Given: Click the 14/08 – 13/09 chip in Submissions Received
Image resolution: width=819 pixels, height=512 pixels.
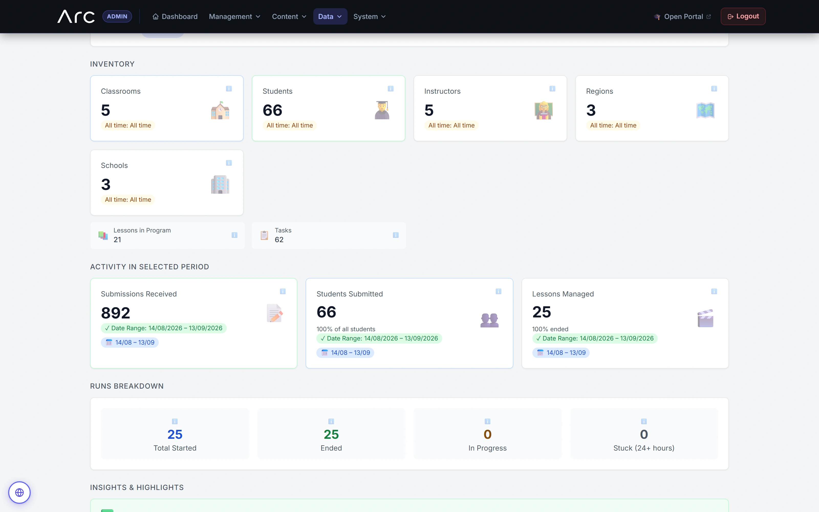Looking at the screenshot, I should 130,342.
